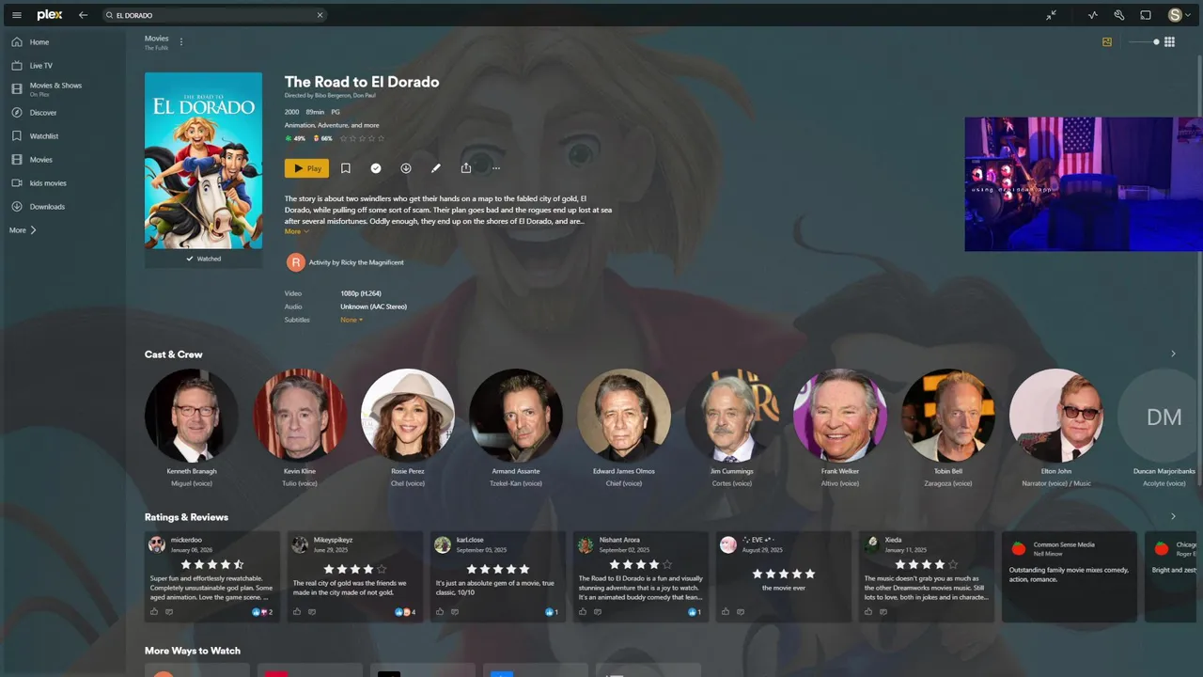
Task: Click into the search field
Action: pos(214,15)
